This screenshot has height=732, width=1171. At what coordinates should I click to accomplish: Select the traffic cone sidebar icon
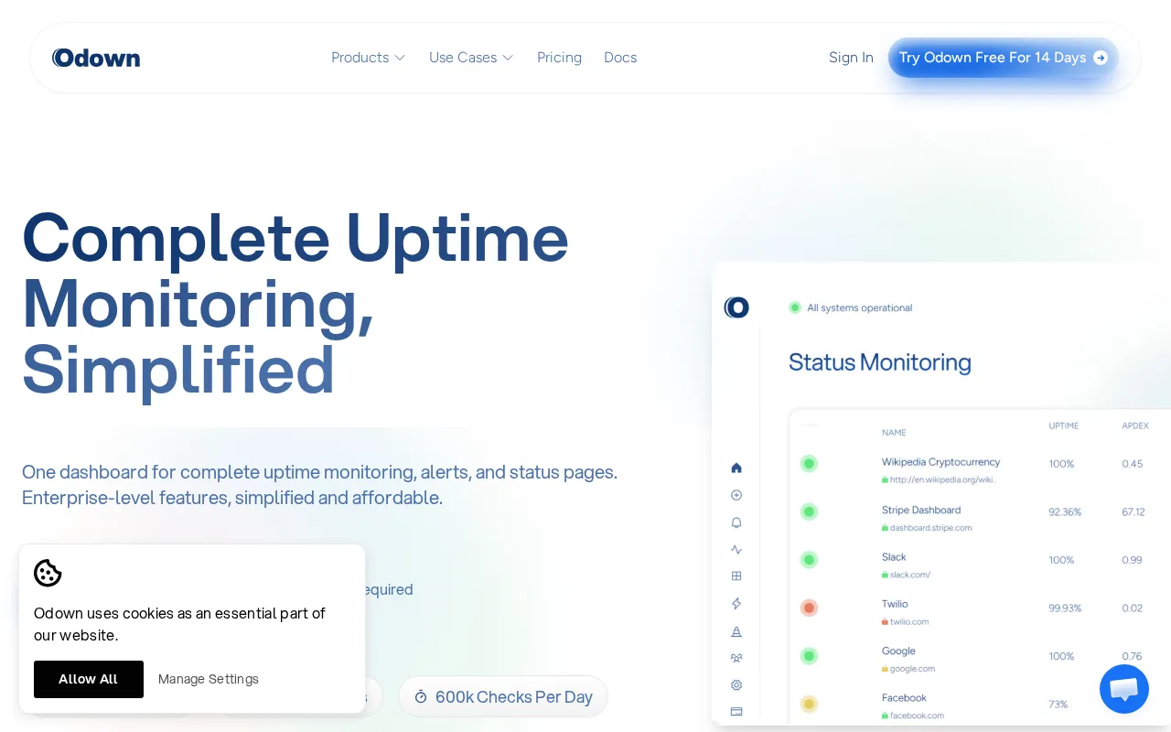(x=736, y=631)
